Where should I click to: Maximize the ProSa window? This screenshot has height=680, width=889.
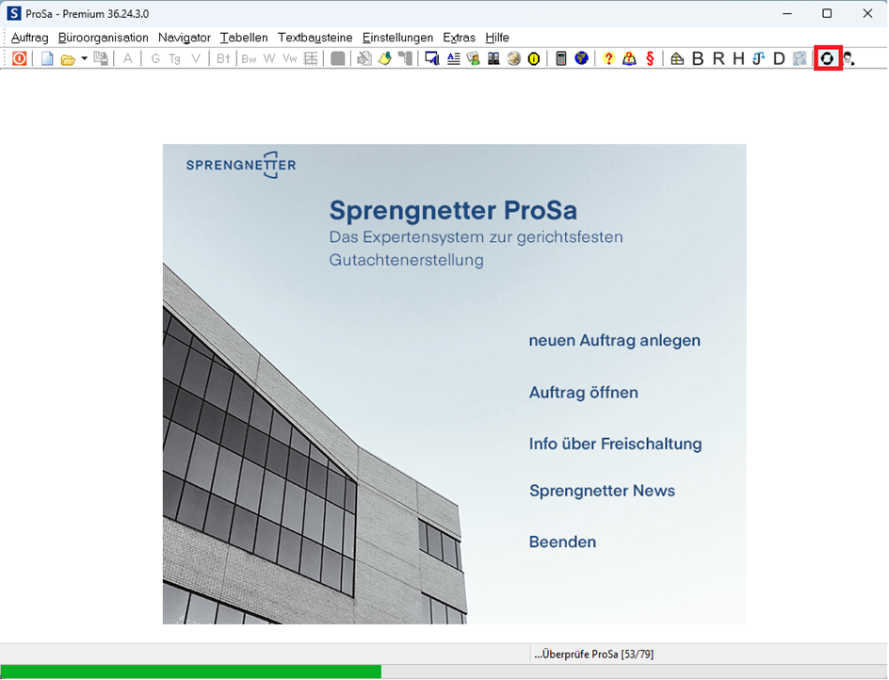(x=827, y=13)
